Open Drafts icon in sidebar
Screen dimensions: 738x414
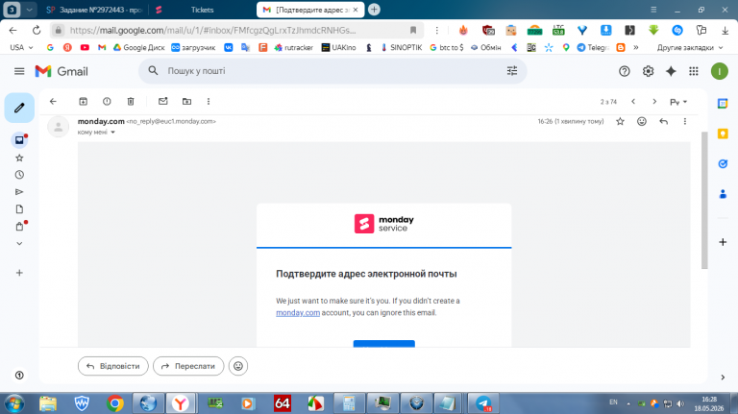point(19,208)
